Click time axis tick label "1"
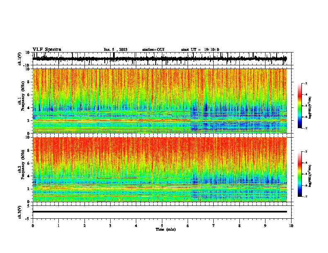This screenshot has height=253, width=328. point(58,226)
